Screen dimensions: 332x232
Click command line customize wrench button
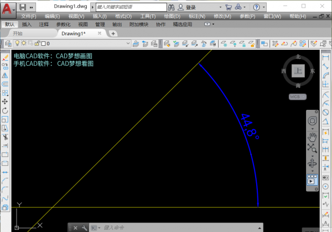(84, 228)
